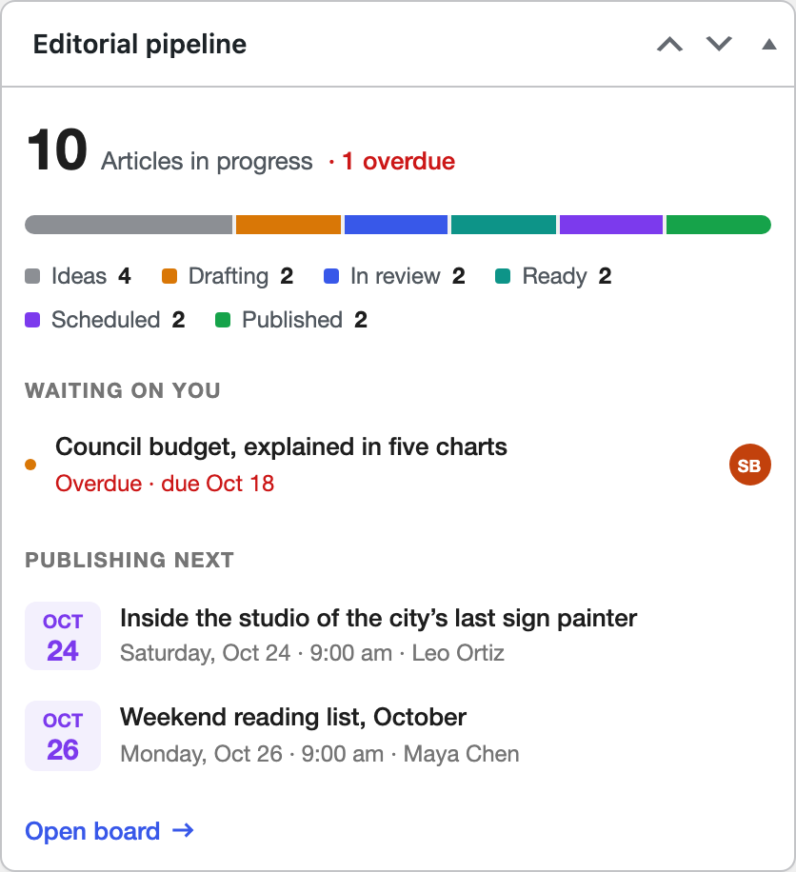Click the arrow next to Open board
Image resolution: width=796 pixels, height=872 pixels.
(183, 831)
